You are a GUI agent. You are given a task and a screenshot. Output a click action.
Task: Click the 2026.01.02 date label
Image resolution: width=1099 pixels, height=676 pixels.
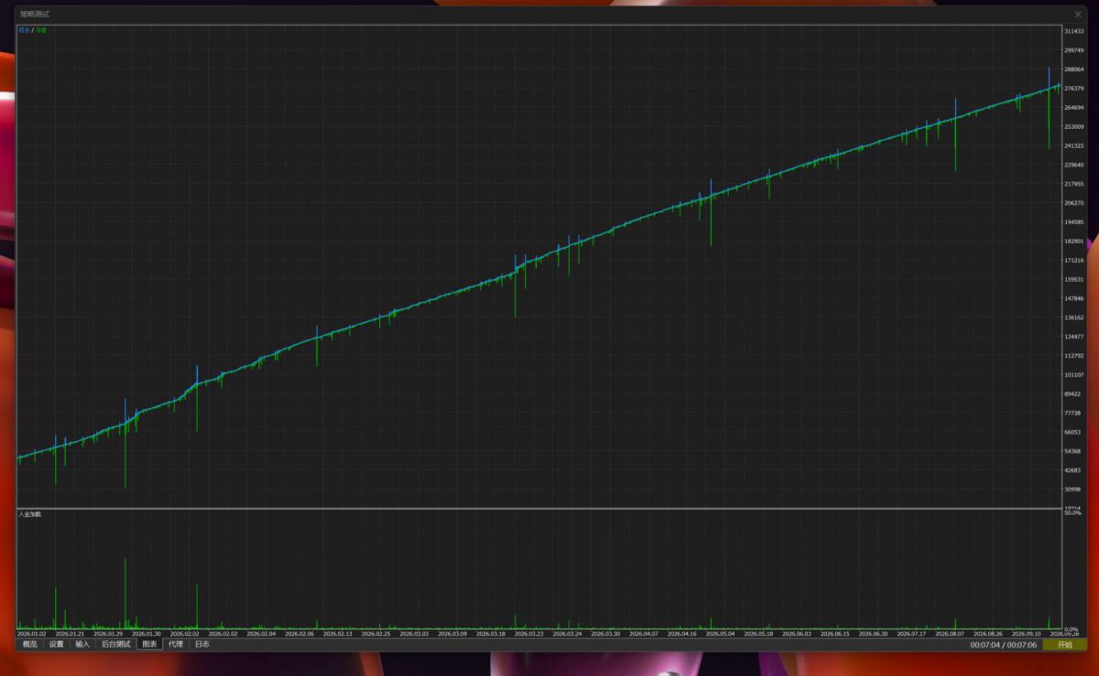click(x=32, y=633)
